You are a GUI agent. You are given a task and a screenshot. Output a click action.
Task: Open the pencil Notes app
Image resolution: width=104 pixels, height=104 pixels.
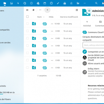tap(58, 3)
